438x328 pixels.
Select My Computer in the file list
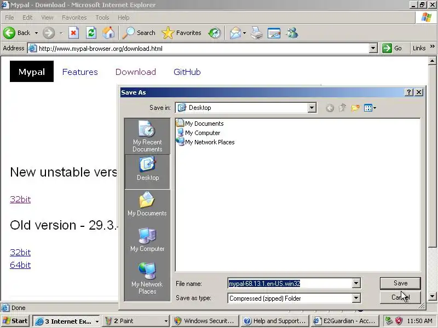(x=198, y=133)
